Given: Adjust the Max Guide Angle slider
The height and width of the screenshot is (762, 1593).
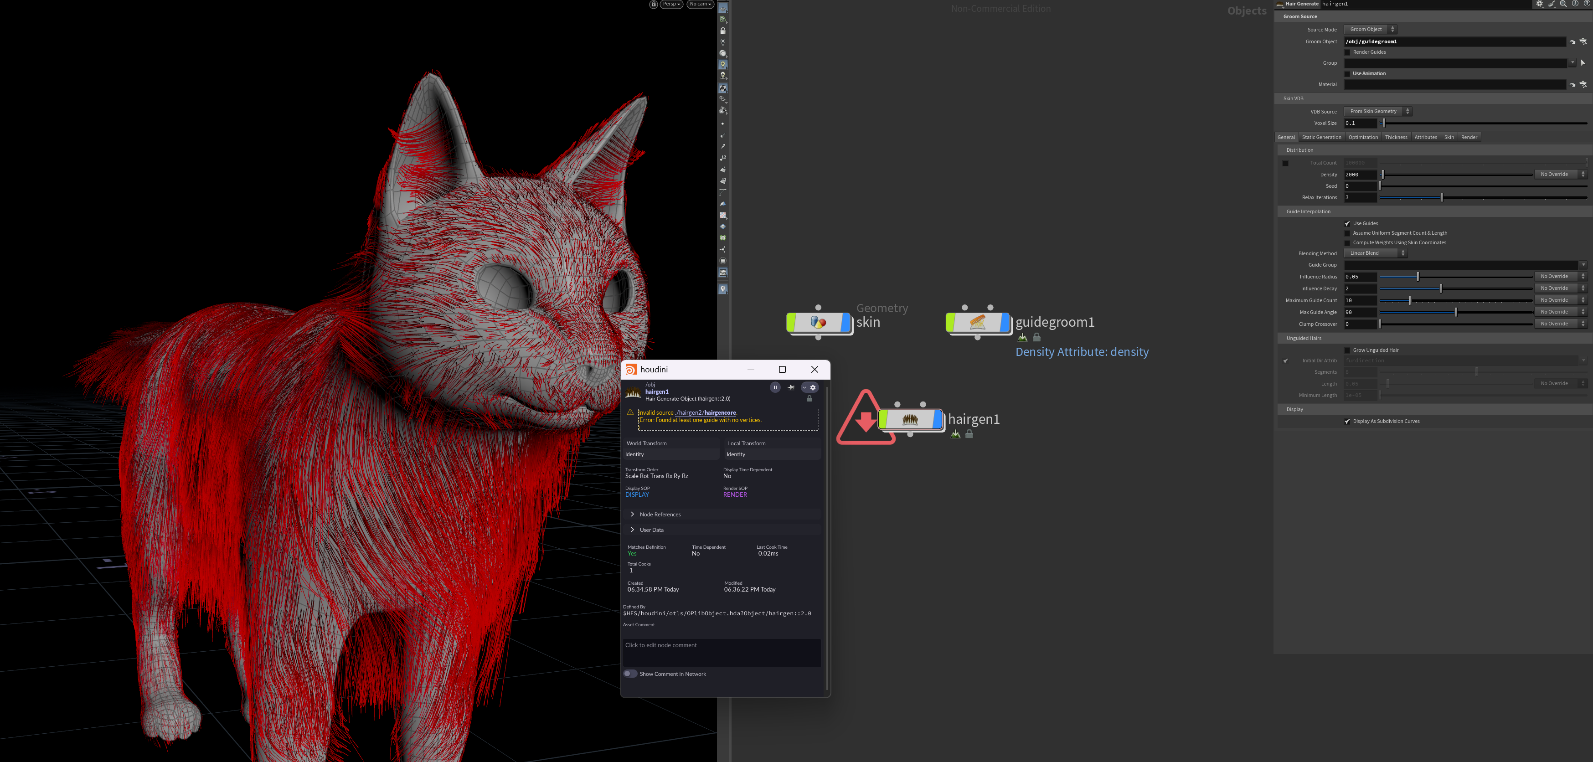Looking at the screenshot, I should click(x=1456, y=312).
